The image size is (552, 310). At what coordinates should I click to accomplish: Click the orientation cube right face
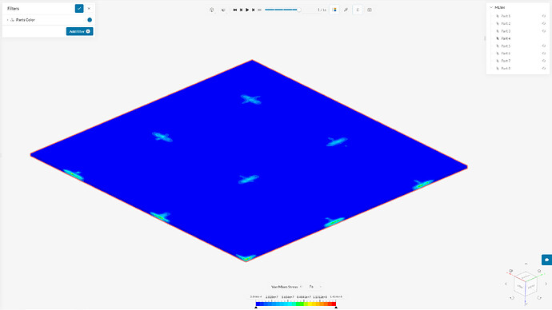coord(531,287)
